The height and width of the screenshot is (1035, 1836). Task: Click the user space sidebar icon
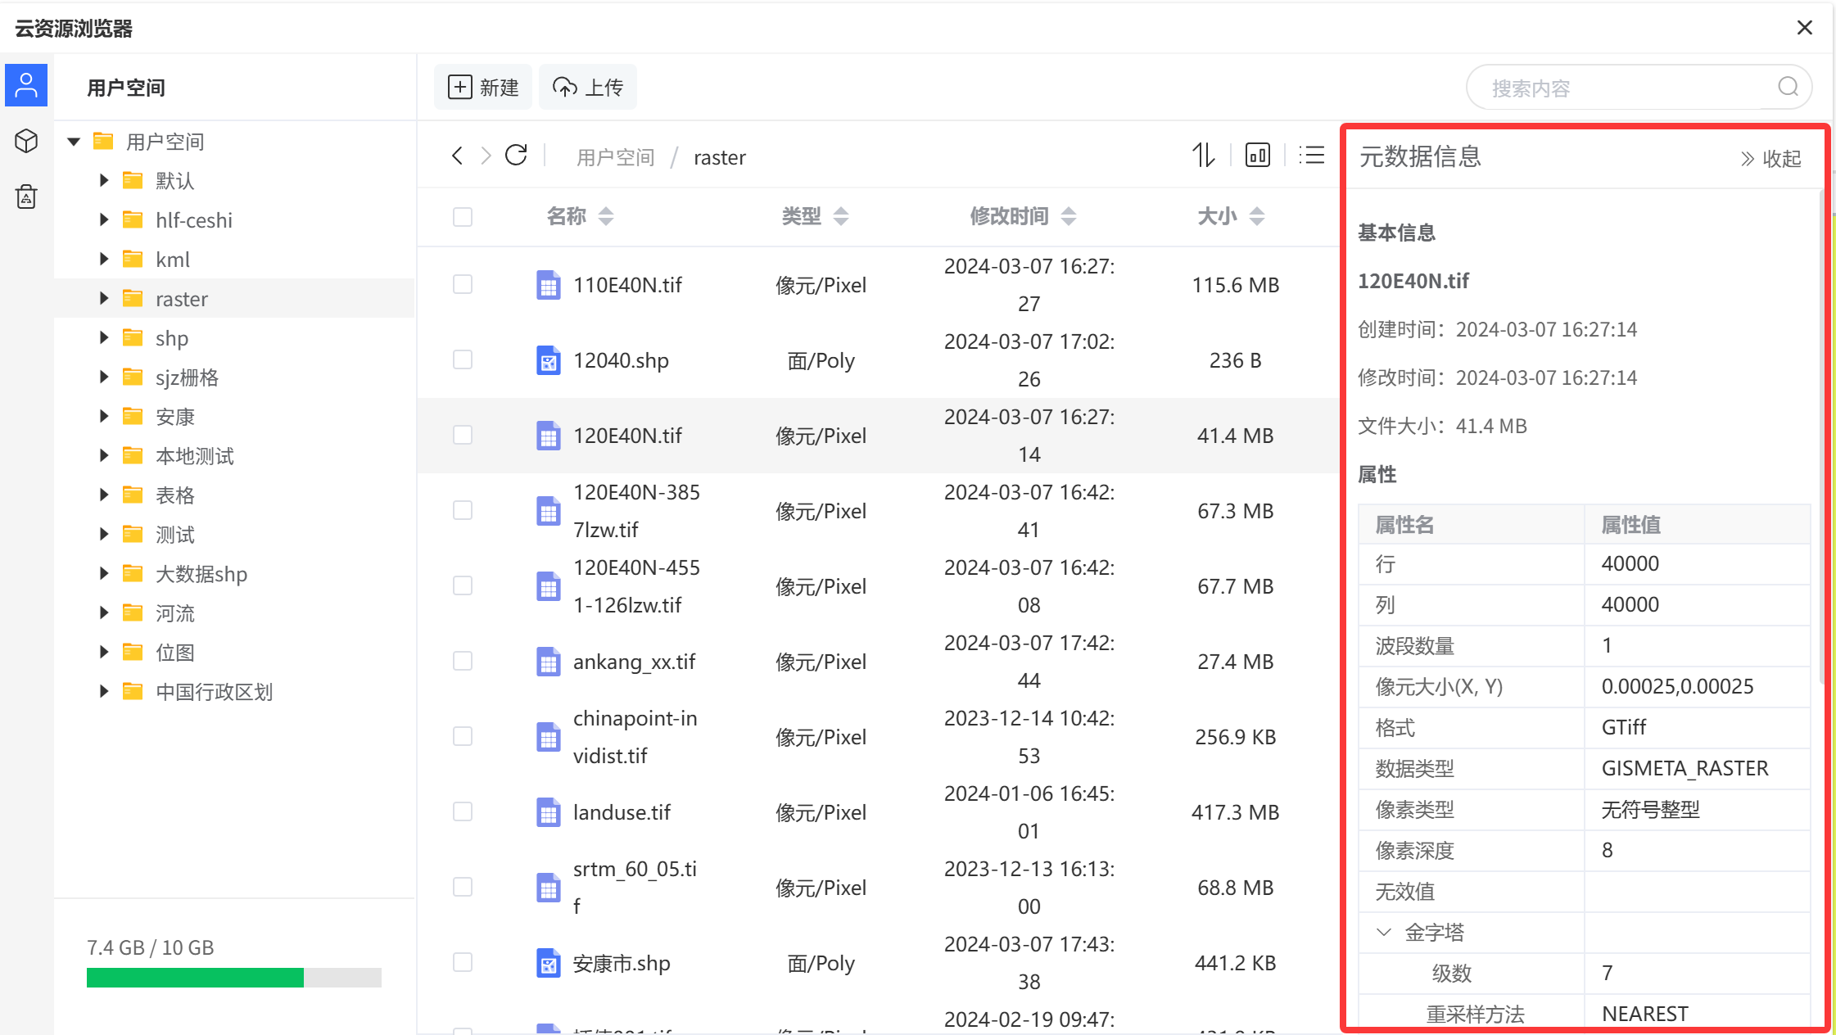click(26, 85)
